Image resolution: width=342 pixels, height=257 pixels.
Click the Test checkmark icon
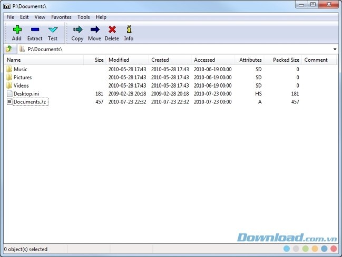(x=53, y=30)
